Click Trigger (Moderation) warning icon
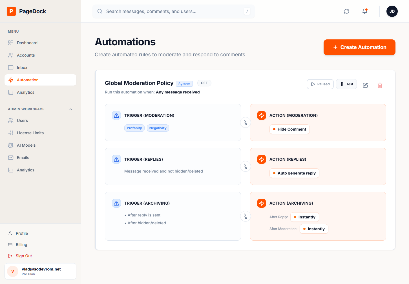409x284 pixels. (x=116, y=115)
